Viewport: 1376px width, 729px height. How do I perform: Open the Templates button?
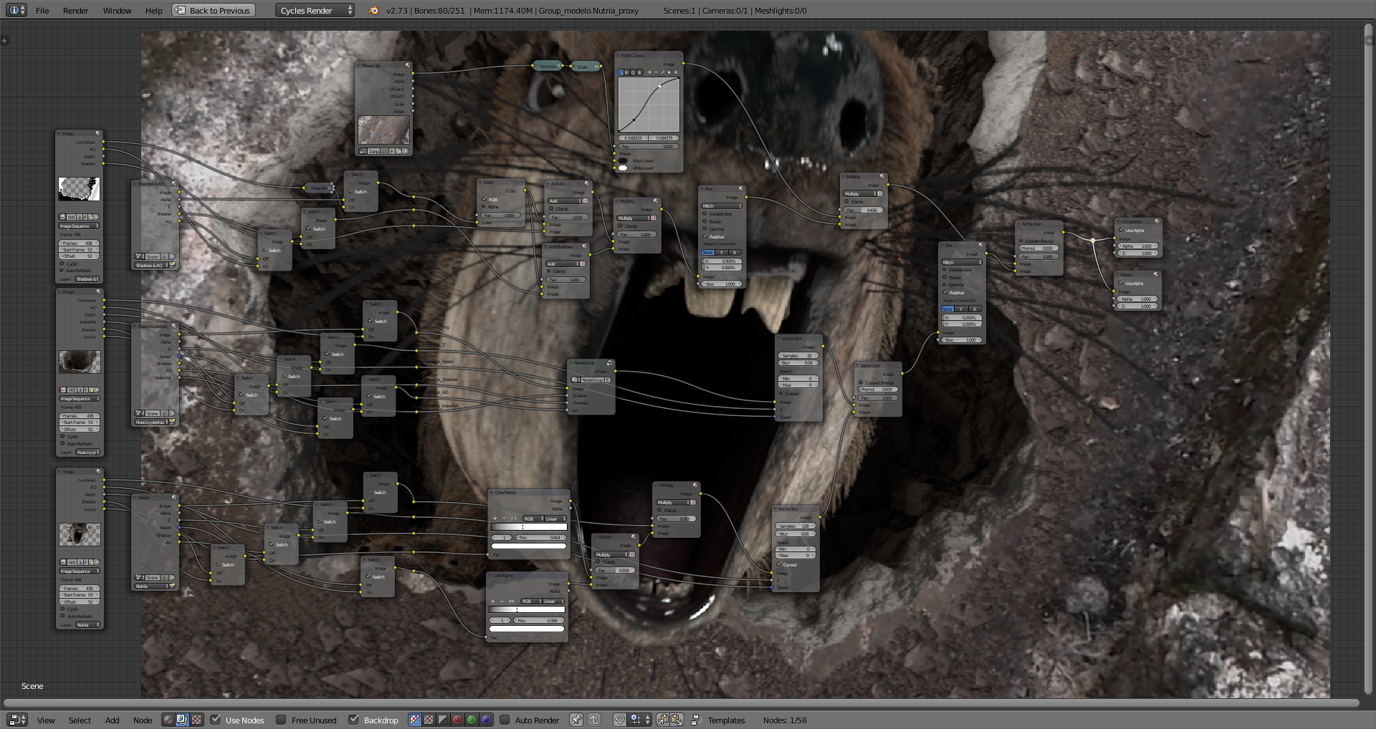coord(719,720)
